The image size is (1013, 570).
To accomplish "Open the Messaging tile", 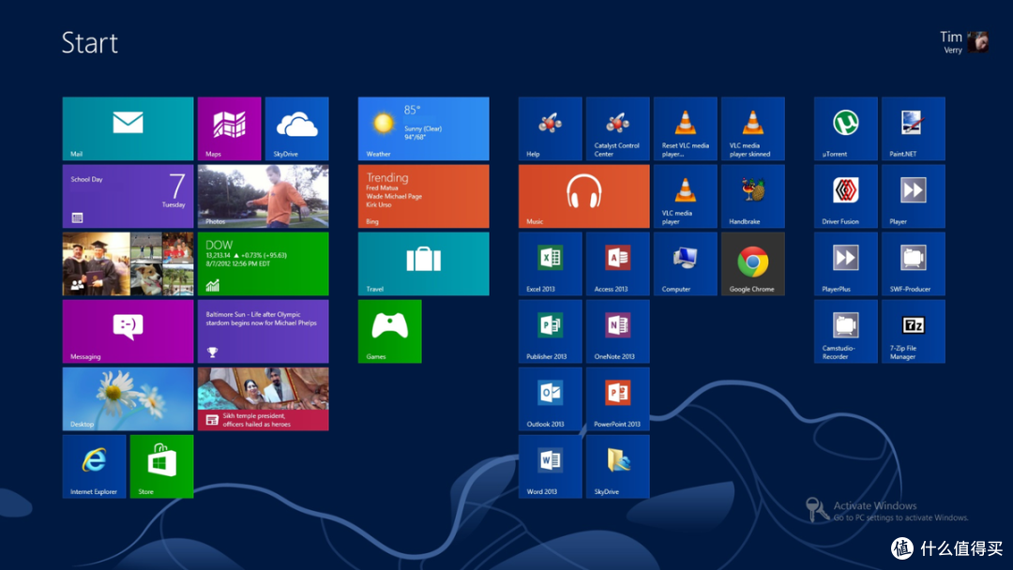I will [x=128, y=331].
